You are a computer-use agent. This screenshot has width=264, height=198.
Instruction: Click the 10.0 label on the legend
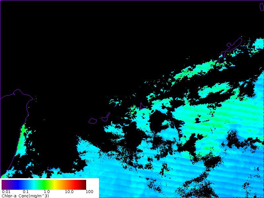coord(69,192)
